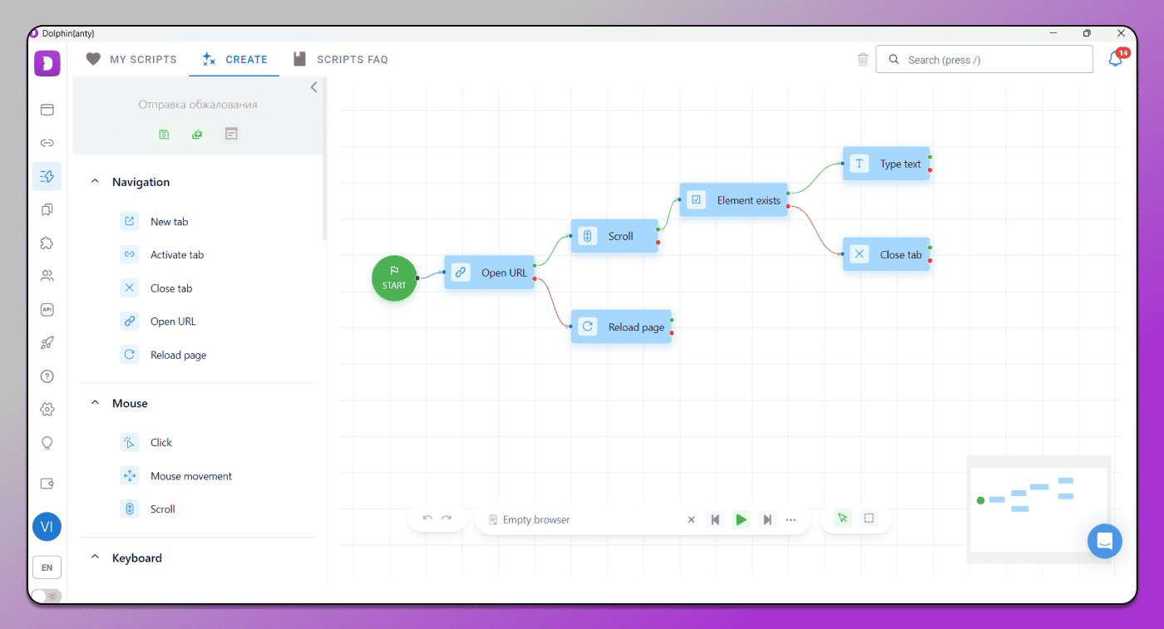Collapse the Mouse section

pos(95,403)
